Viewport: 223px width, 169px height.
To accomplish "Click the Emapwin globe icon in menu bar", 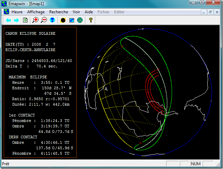I will coord(6,12).
